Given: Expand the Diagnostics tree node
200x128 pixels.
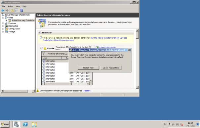Looking at the screenshot, I should [x=3, y=26].
